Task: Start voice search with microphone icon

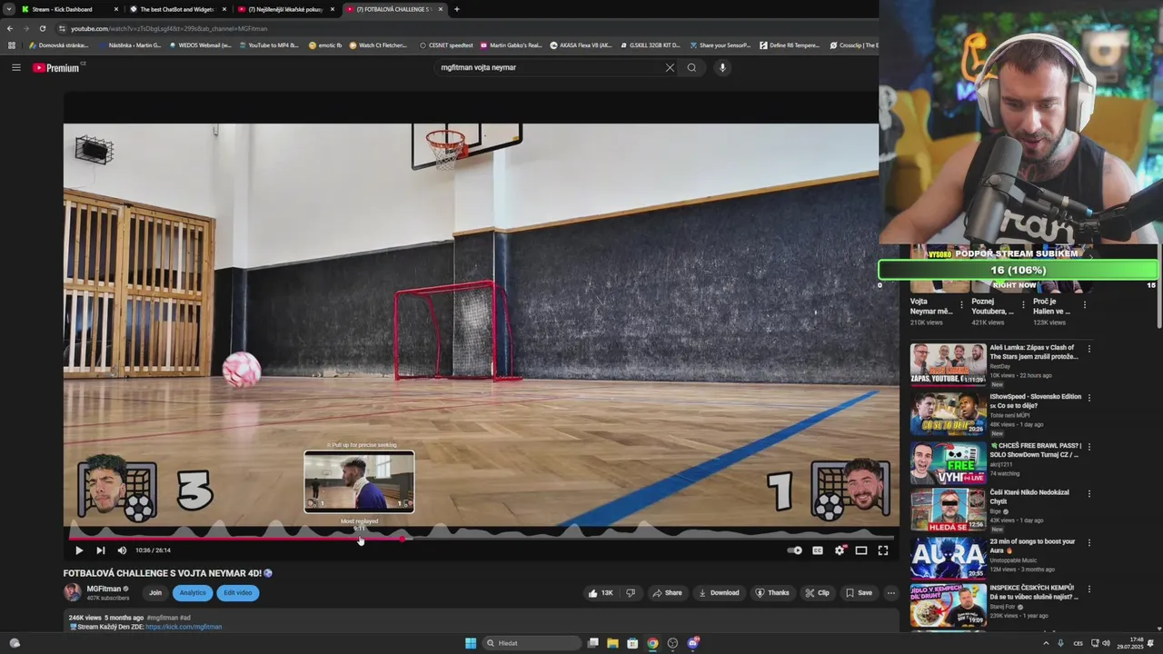Action: pyautogui.click(x=722, y=67)
